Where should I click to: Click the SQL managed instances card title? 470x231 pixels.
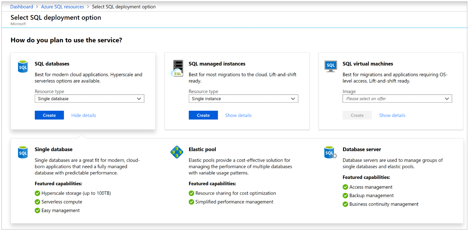pos(217,64)
